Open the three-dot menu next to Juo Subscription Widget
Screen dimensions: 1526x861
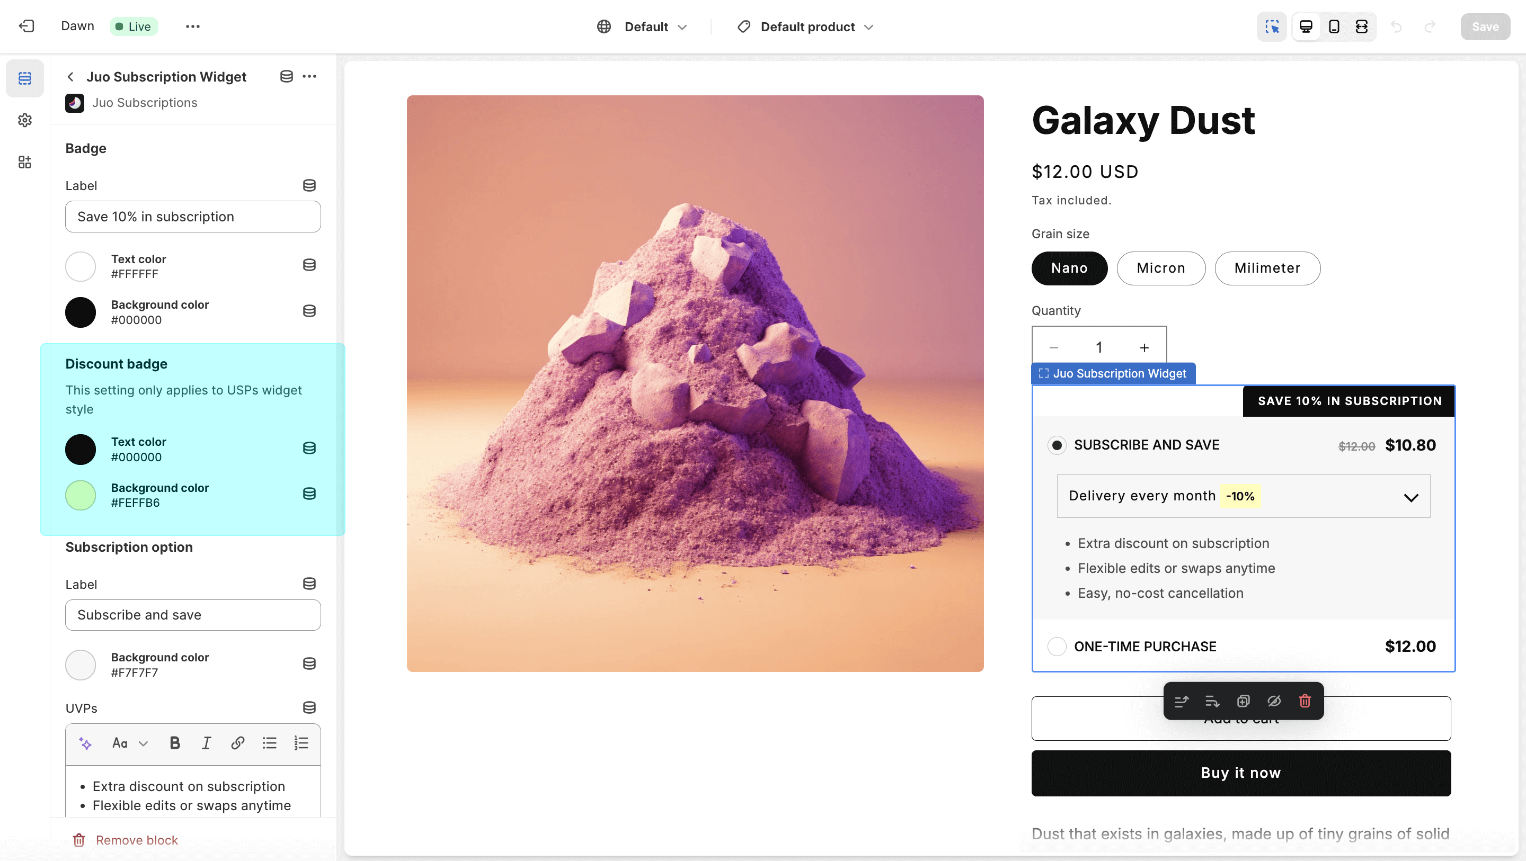[311, 76]
